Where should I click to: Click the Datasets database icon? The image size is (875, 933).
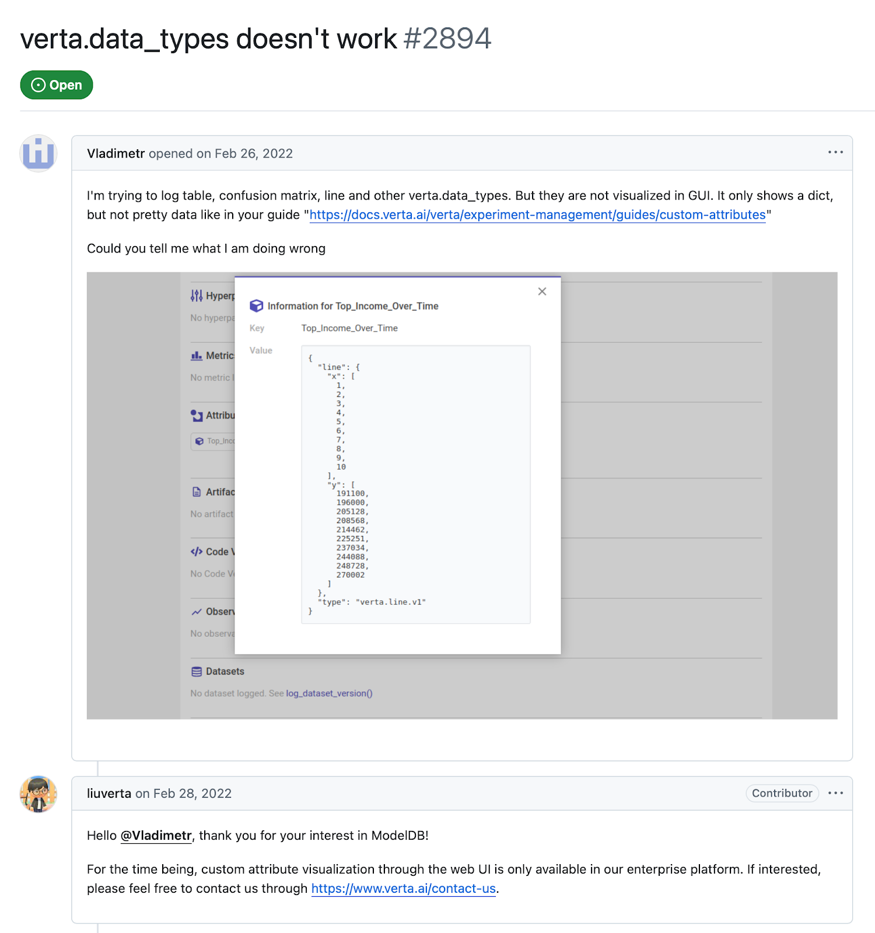point(197,672)
